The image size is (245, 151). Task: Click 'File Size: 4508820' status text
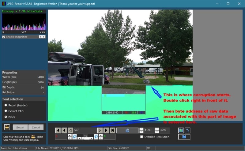(x=119, y=148)
